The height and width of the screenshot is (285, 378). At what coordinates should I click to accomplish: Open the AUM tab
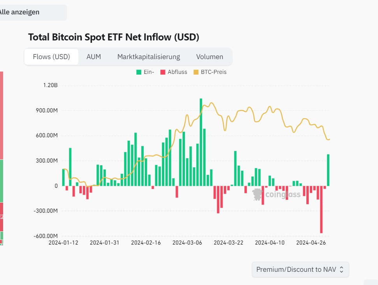point(93,57)
